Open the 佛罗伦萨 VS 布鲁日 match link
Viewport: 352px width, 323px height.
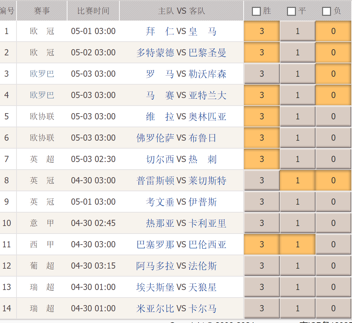[177, 138]
